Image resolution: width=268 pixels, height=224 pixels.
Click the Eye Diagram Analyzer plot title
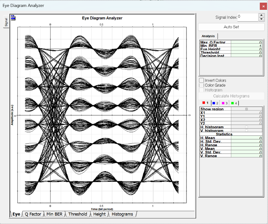point(102,18)
